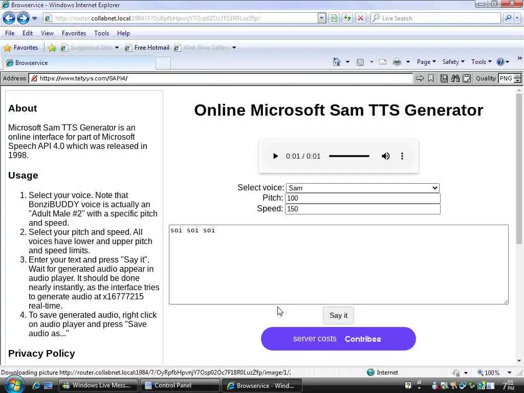Click the server costs Contribee button
Image resolution: width=524 pixels, height=393 pixels.
pos(338,339)
